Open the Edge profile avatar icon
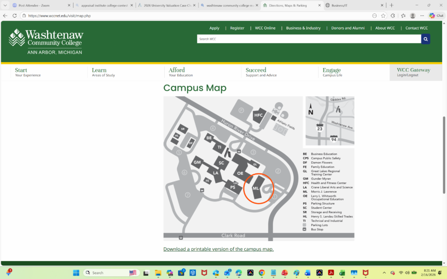Image resolution: width=447 pixels, height=279 pixels. 413,16
